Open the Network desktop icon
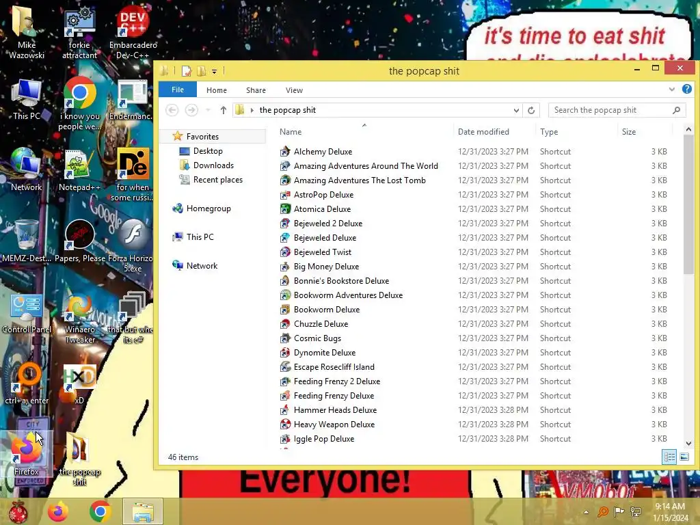 26,170
